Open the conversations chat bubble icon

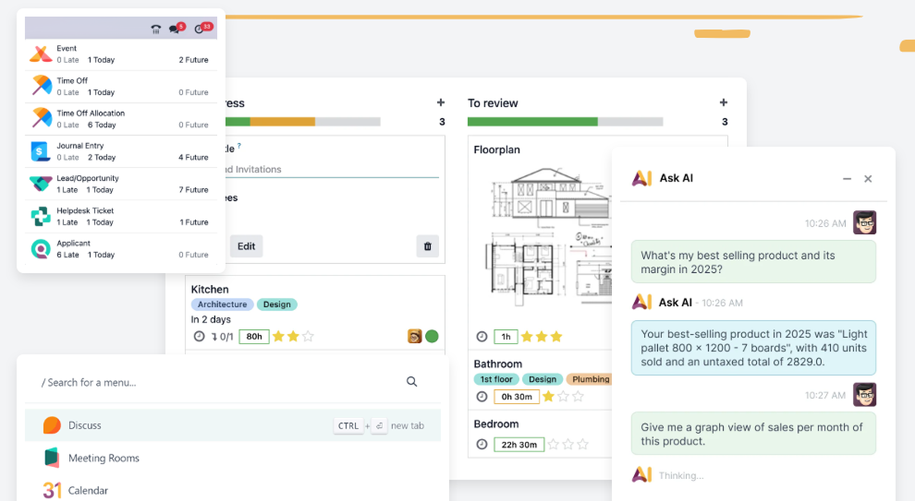[175, 30]
